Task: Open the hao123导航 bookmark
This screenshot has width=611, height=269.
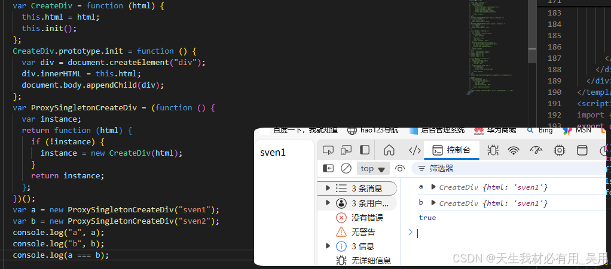Action: pyautogui.click(x=373, y=131)
